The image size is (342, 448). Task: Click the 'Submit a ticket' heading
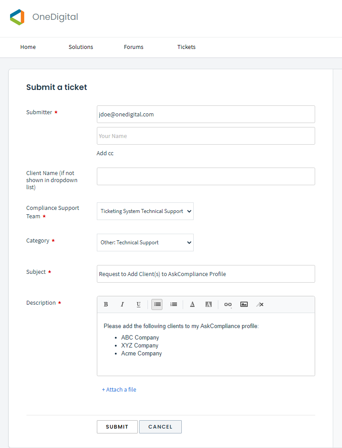click(56, 87)
